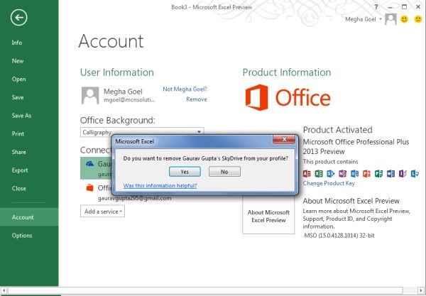This screenshot has width=426, height=296.
Task: Click 'Was this information helpful?' link
Action: 160,186
